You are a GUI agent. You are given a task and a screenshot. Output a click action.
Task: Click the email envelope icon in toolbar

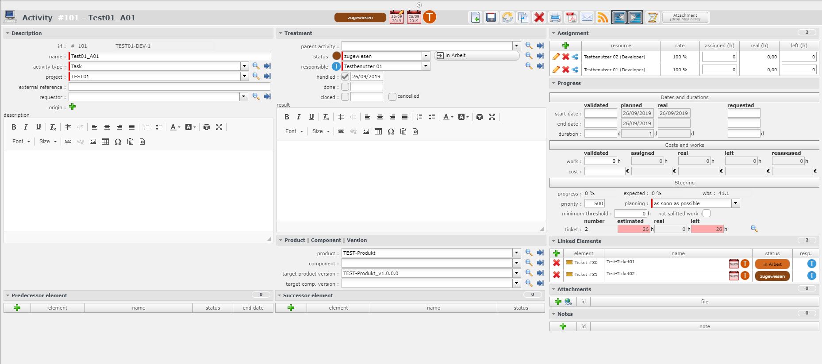587,18
